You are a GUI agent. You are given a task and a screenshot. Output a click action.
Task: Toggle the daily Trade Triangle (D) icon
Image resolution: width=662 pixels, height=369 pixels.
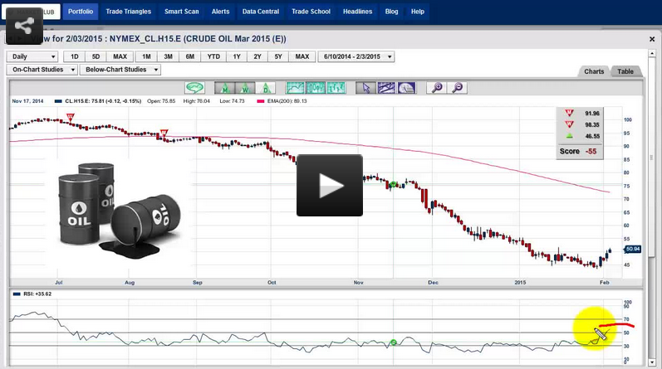click(x=264, y=87)
